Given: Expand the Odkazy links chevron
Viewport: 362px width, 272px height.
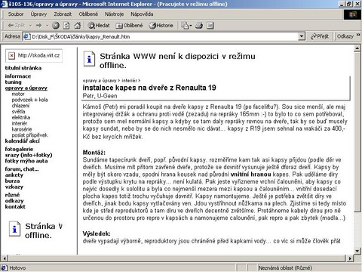Looking at the screenshot, I should coord(358,36).
